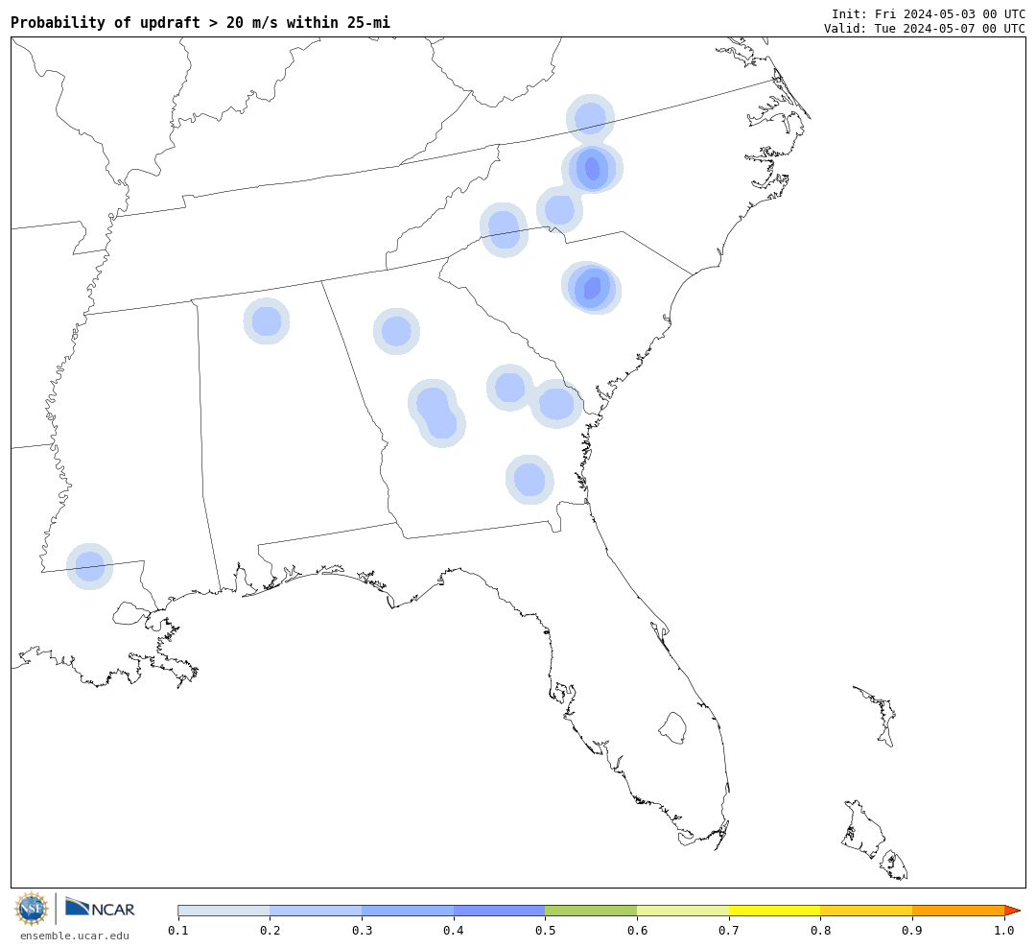The image size is (1036, 948).
Task: Click the probability blob in southeast Georgia
Action: point(530,480)
